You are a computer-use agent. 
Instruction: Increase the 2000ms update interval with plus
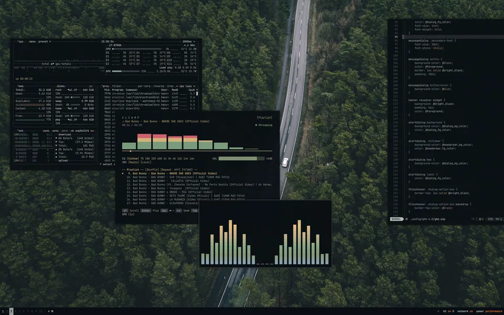click(x=194, y=41)
